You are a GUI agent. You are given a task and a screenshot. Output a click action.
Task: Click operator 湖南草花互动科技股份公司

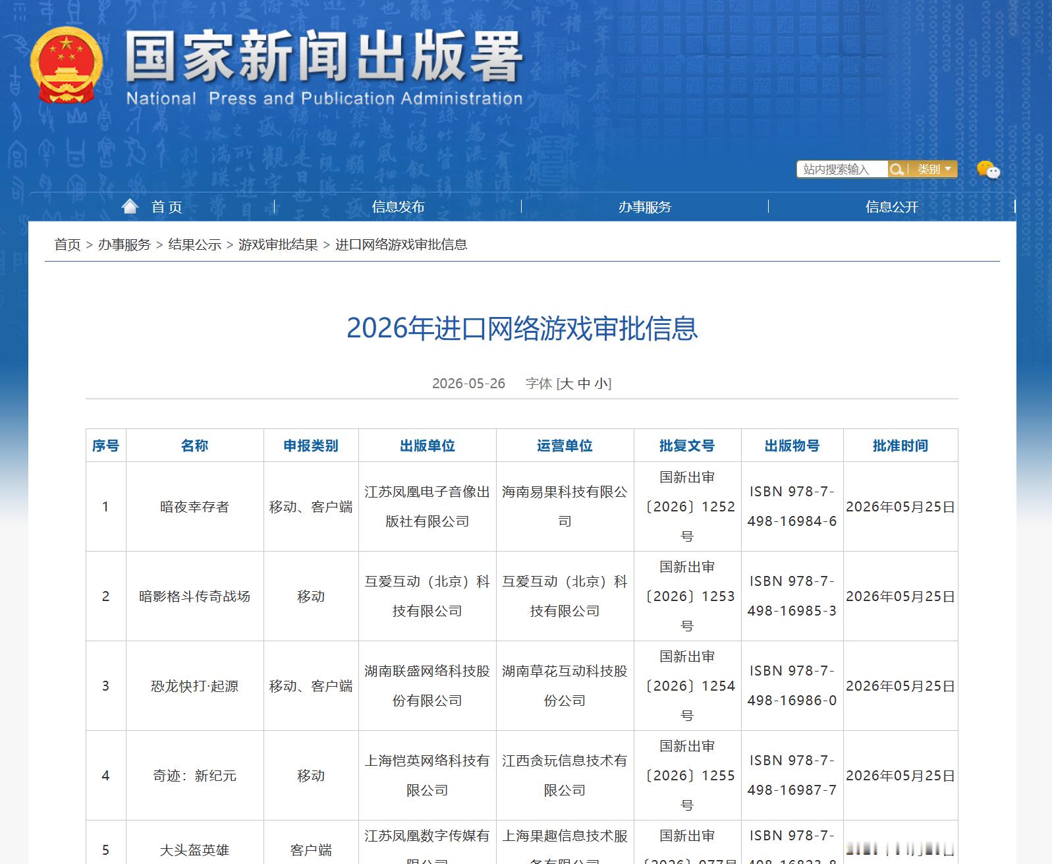(x=565, y=686)
